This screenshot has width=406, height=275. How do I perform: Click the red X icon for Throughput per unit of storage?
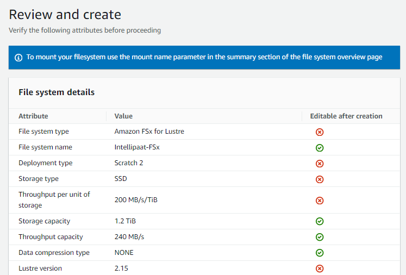(320, 201)
